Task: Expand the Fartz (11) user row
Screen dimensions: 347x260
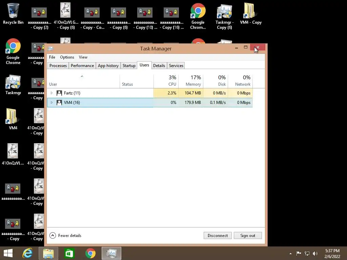Action: (x=52, y=93)
